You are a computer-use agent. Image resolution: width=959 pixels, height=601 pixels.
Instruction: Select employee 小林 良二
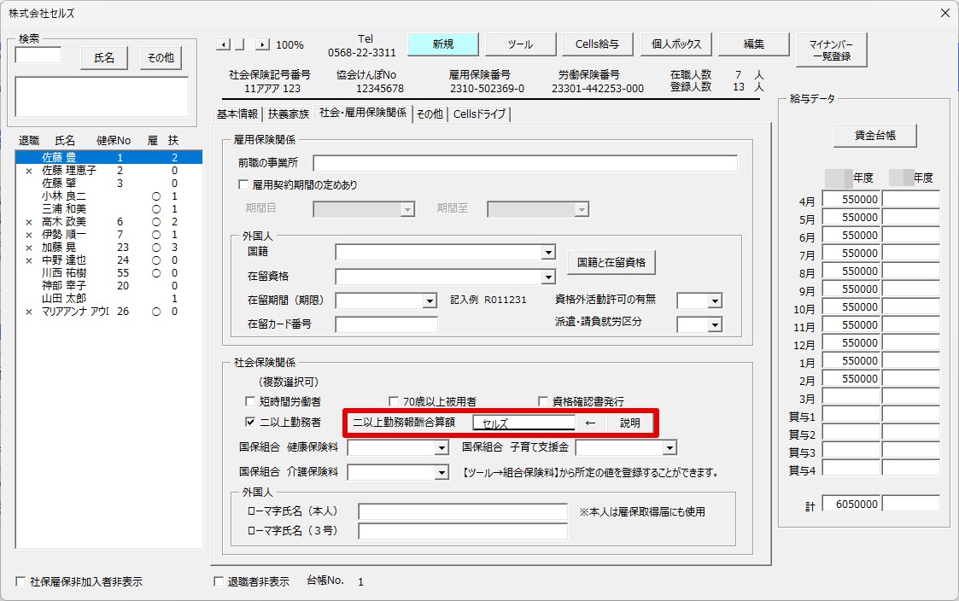coord(108,196)
